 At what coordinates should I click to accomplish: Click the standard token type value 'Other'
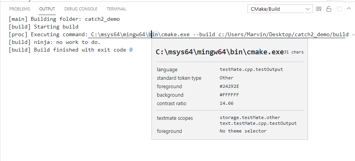point(226,78)
